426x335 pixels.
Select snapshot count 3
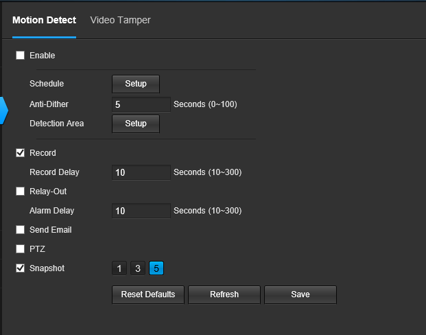[138, 268]
